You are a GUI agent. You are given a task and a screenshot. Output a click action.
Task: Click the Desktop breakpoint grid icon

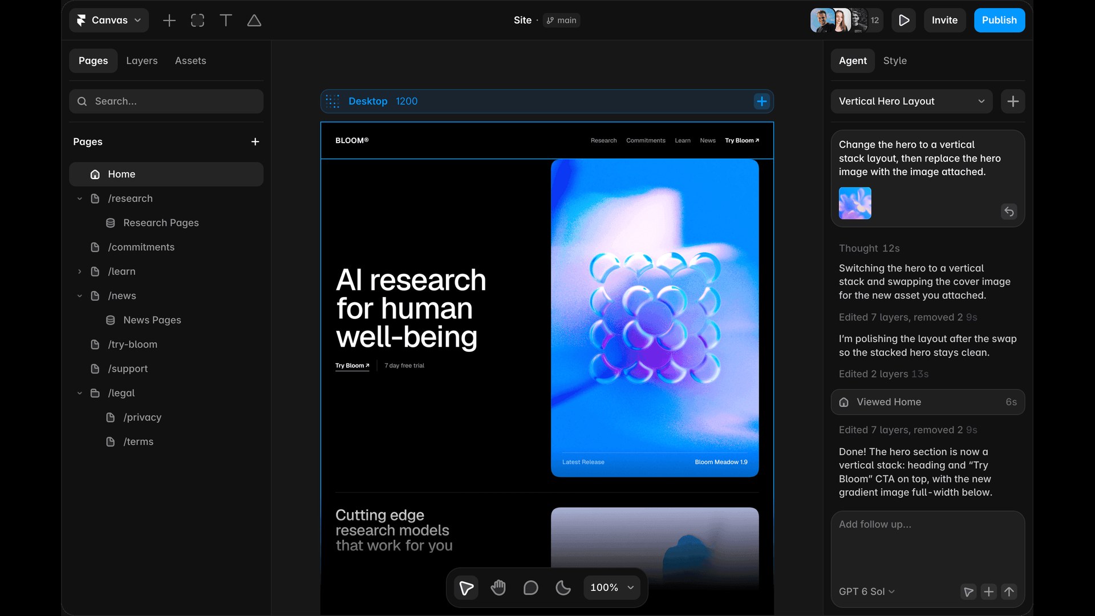tap(332, 102)
